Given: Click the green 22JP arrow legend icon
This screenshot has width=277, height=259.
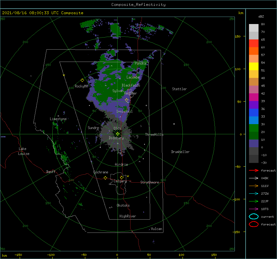Looking at the screenshot, I should click(254, 201).
